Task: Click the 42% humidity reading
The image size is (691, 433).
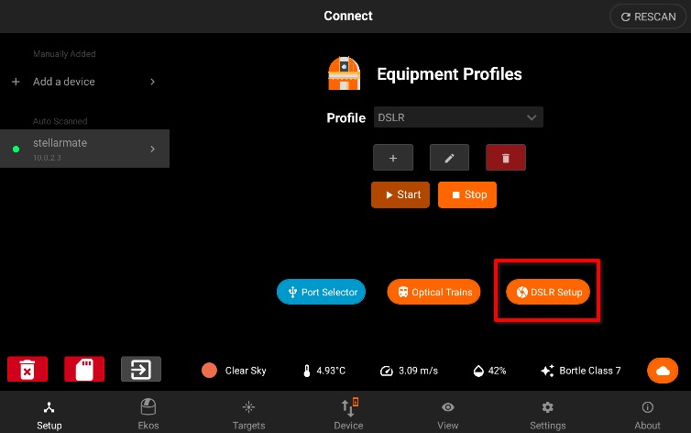Action: tap(489, 371)
